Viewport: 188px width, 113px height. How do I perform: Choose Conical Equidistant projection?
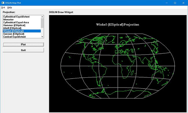click(22, 37)
